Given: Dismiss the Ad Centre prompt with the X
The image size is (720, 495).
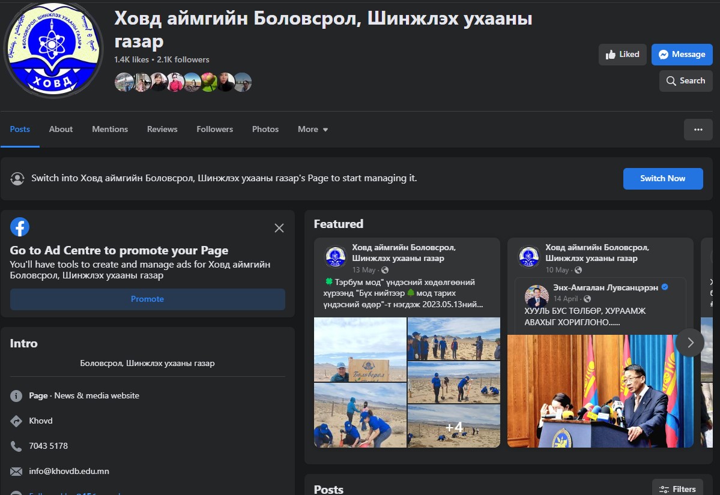Looking at the screenshot, I should [279, 228].
